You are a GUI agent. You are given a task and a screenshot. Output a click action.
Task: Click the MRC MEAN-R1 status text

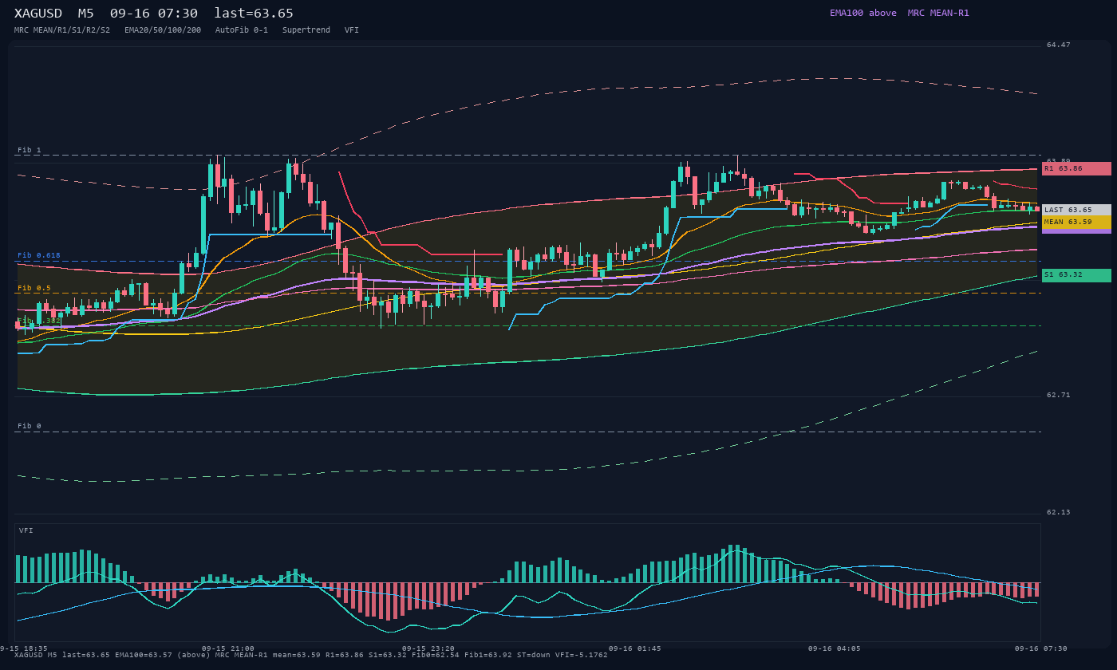click(x=938, y=13)
